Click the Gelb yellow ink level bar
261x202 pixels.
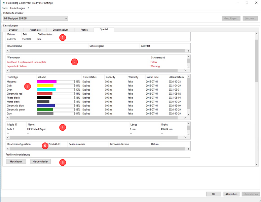55,86
